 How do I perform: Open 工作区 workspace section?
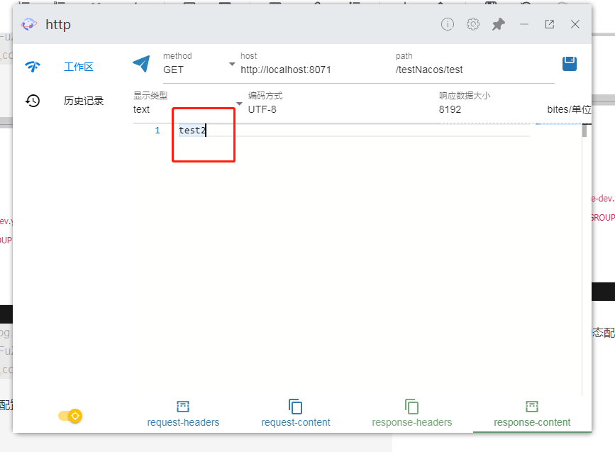click(x=79, y=67)
